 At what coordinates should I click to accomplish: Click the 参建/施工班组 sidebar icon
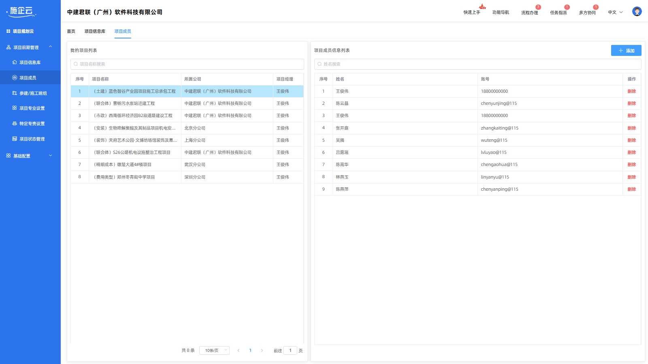[x=15, y=93]
